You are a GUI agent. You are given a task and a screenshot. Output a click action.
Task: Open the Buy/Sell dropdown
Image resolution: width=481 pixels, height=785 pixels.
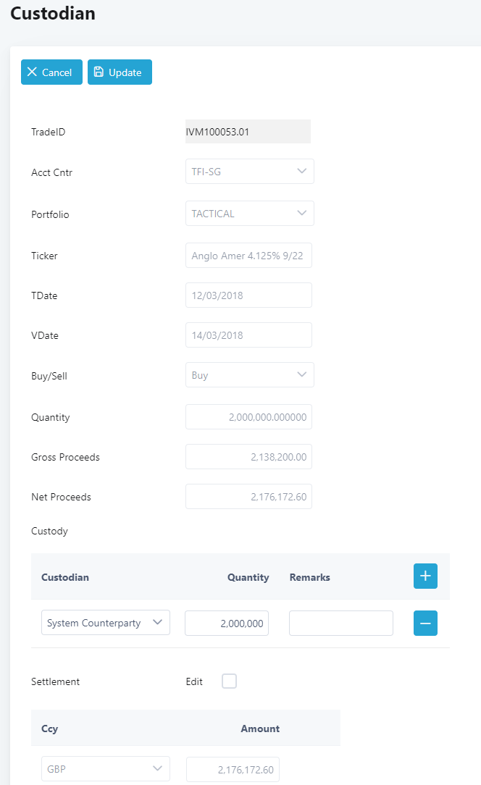[249, 375]
